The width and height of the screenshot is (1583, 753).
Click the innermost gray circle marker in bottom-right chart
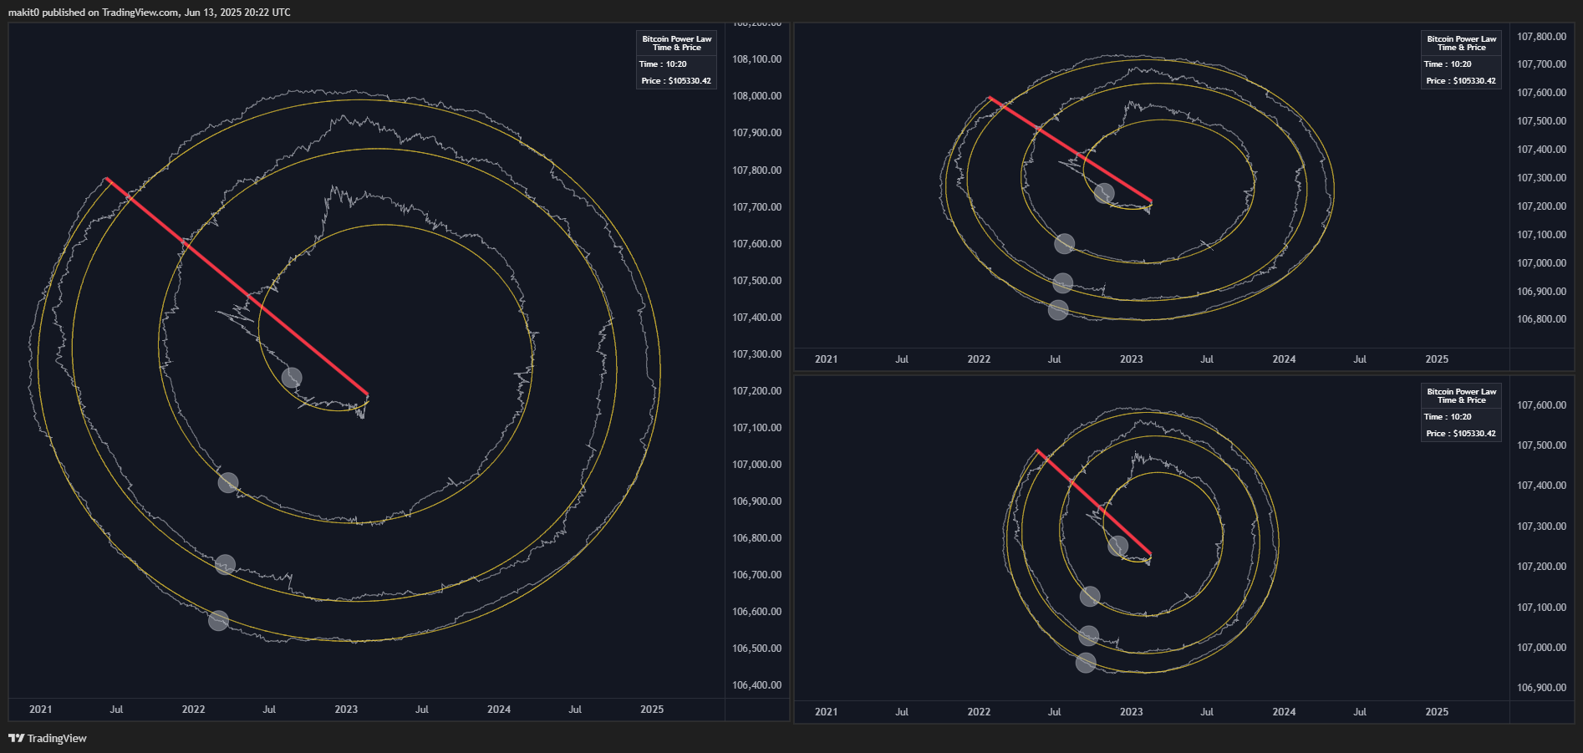1117,546
